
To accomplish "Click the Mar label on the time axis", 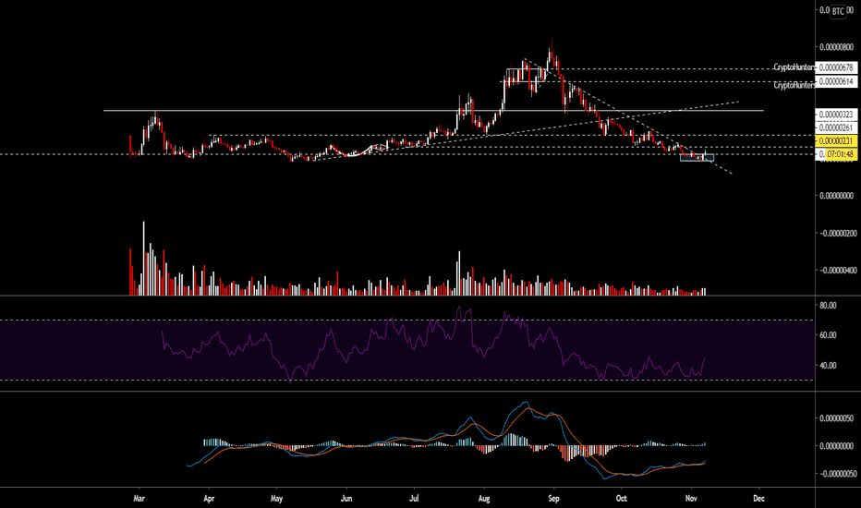I will point(139,499).
